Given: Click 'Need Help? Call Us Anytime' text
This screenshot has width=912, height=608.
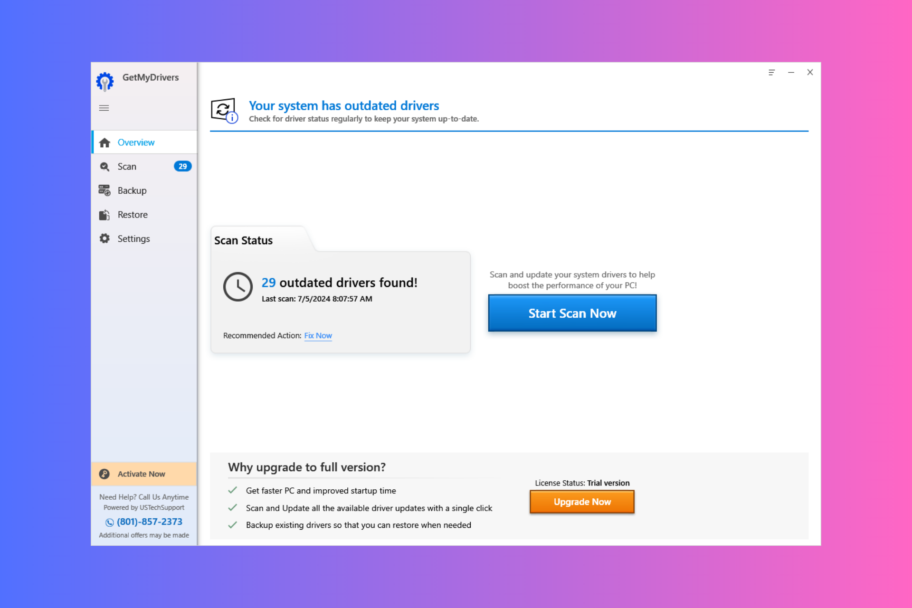Looking at the screenshot, I should pyautogui.click(x=144, y=497).
